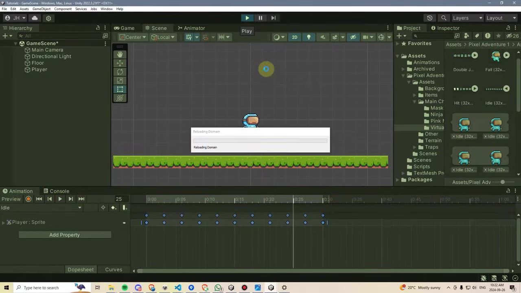Open the GameObject menu
This screenshot has height=293, width=521.
41,9
